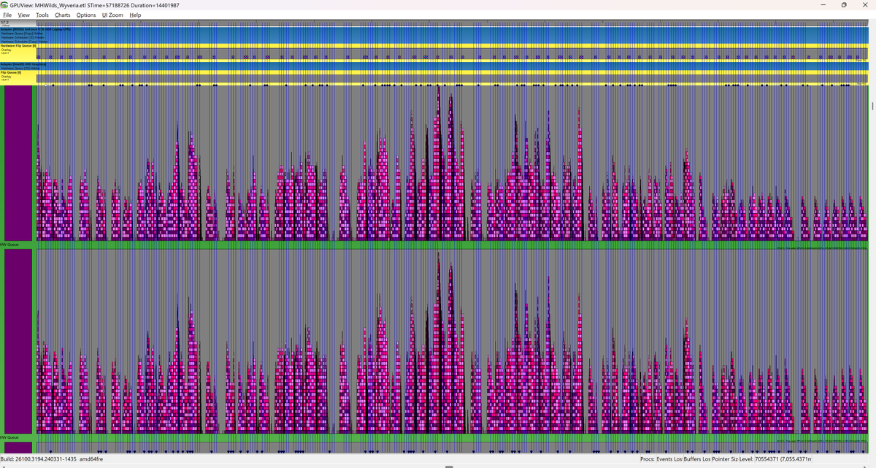Screen dimensions: 876x468
Task: Open the Tools menu
Action: (42, 15)
